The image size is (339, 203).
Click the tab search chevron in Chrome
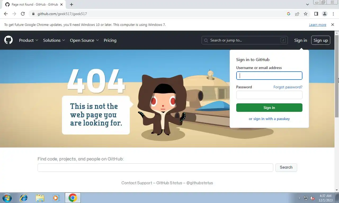pos(307,4)
